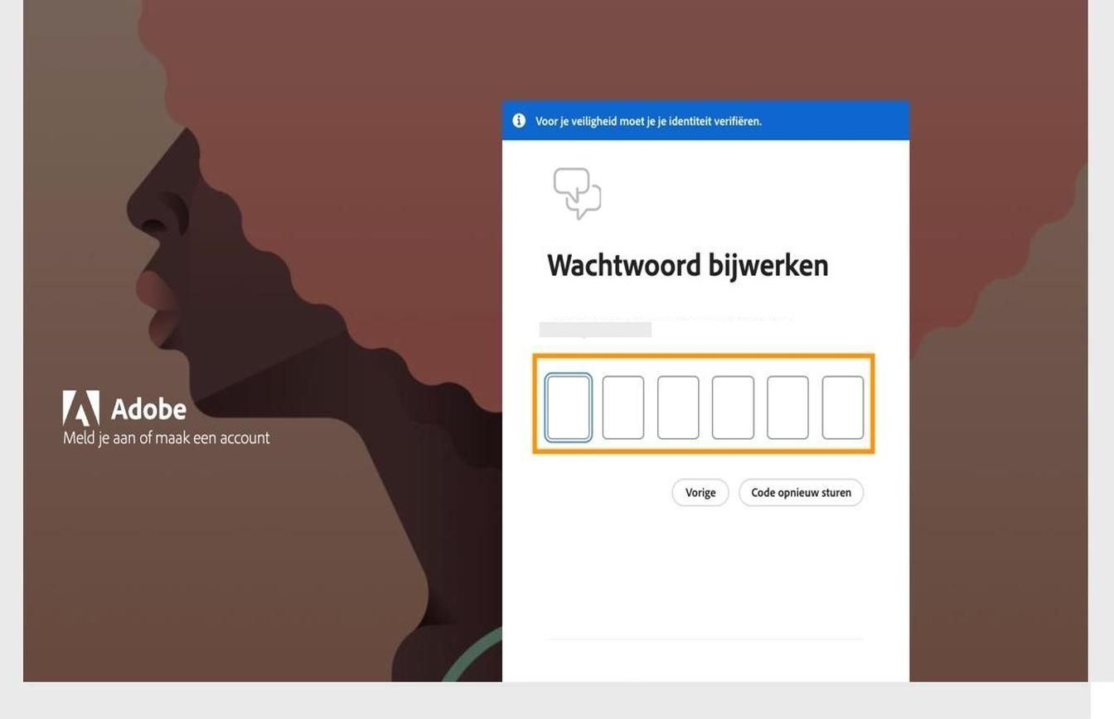
Task: Click the info icon in the blue banner
Action: click(518, 120)
